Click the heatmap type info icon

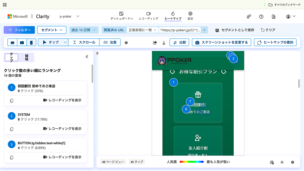point(126,43)
